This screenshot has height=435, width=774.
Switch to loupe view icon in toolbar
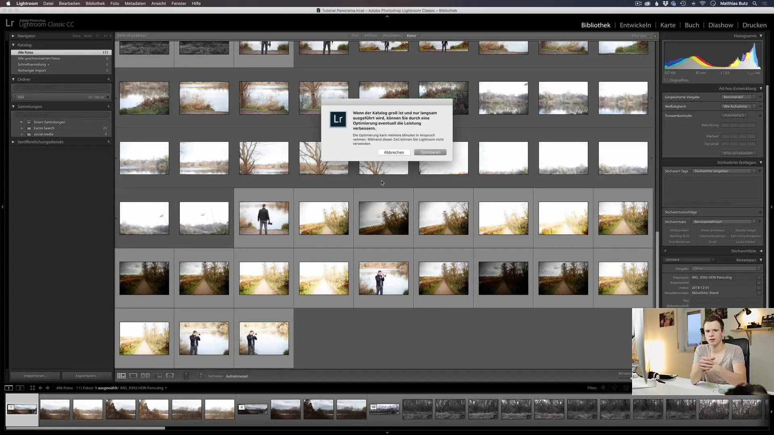(133, 376)
